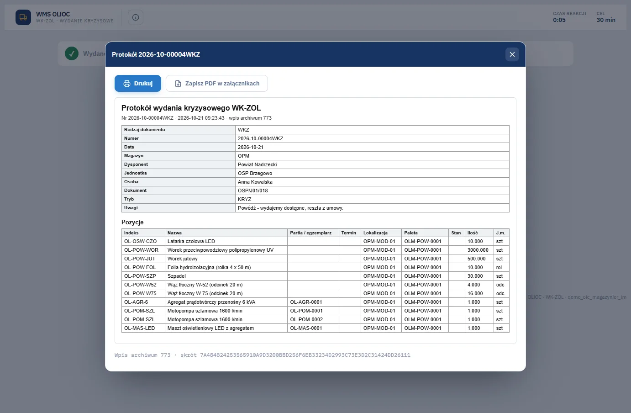This screenshot has width=631, height=413.
Task: Click the green checkmark status icon
Action: (x=72, y=53)
